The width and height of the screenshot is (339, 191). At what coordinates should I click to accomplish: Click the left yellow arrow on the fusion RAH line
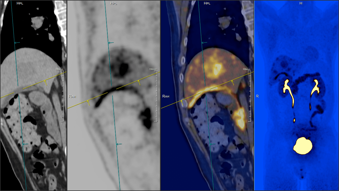coord(181,102)
